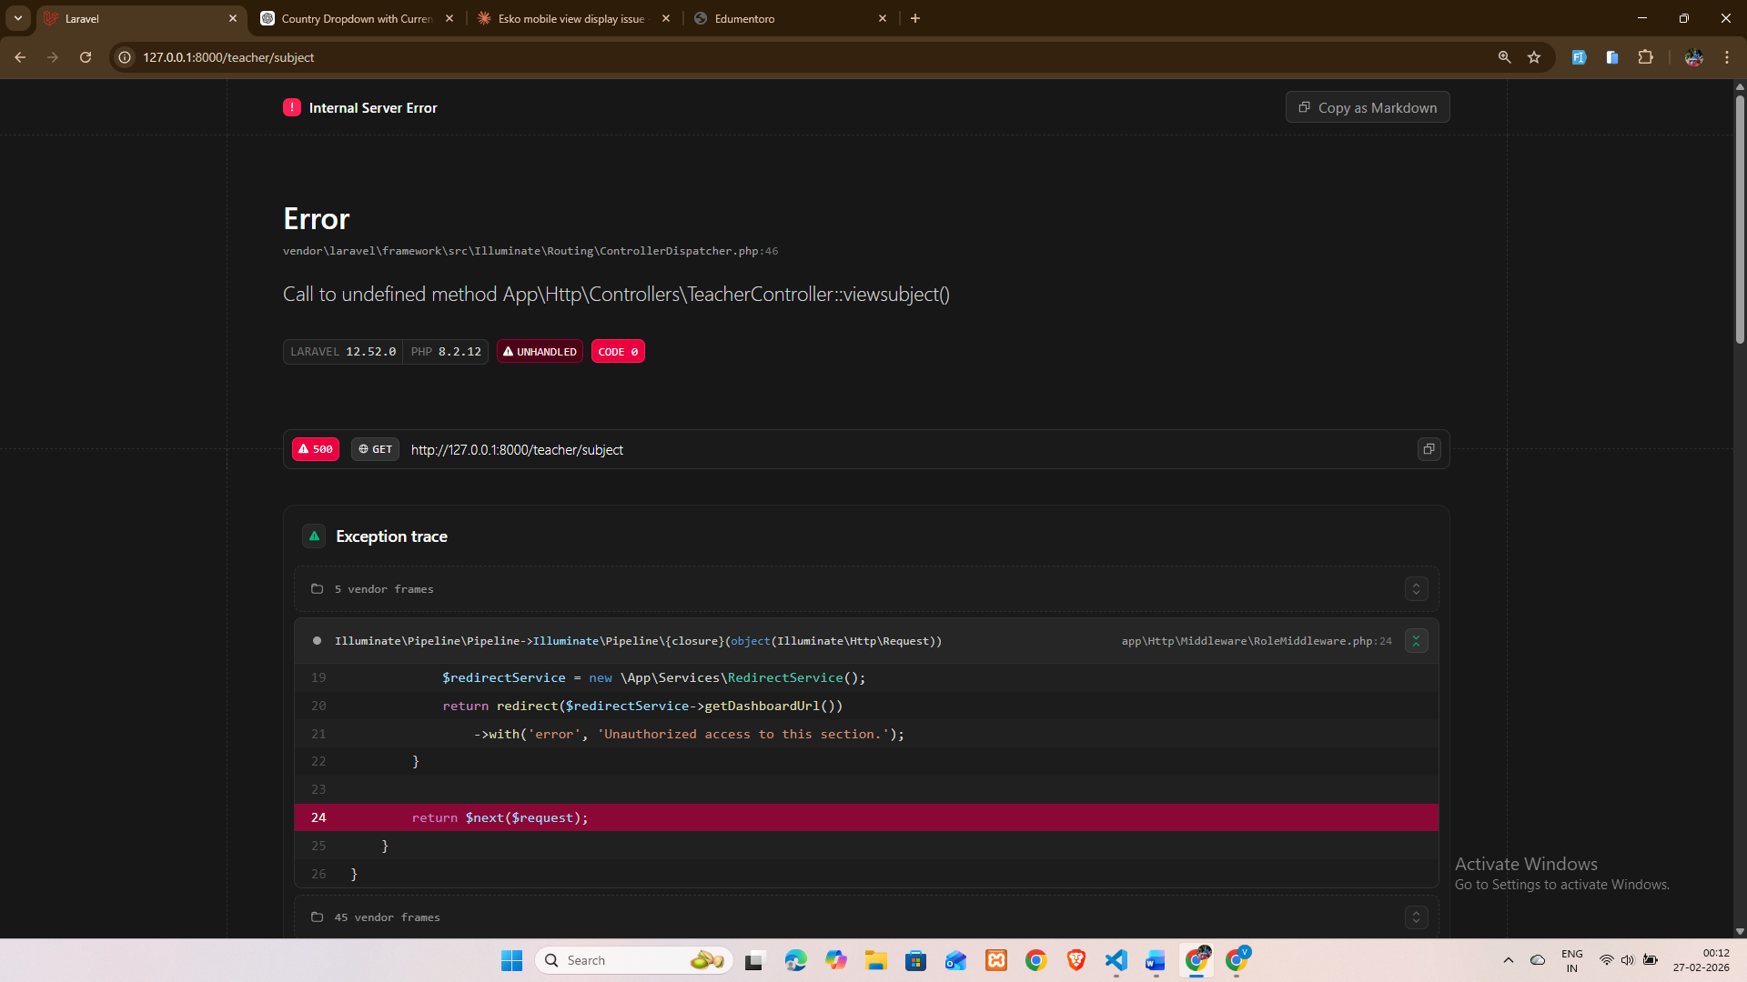Focus the browser address bar URL
The image size is (1747, 982).
pos(228,57)
